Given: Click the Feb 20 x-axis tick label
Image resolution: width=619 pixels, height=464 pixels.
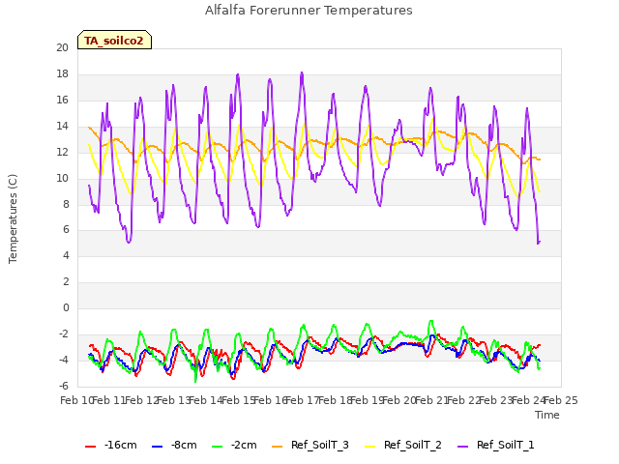Looking at the screenshot, I should (x=399, y=400).
